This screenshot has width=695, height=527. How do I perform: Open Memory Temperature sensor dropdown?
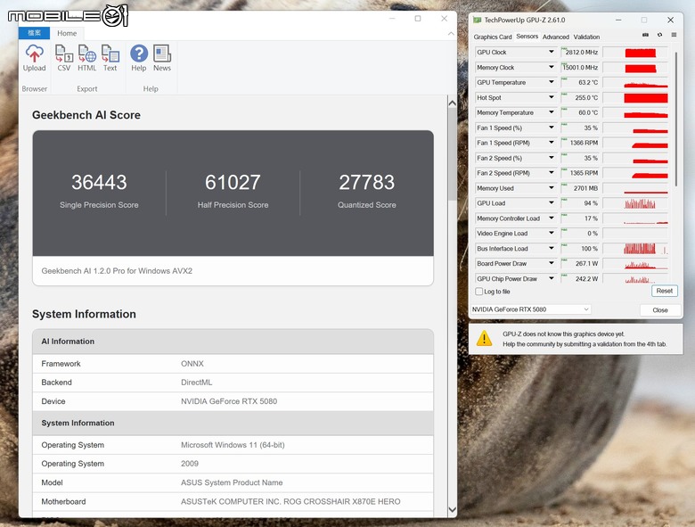pyautogui.click(x=551, y=112)
